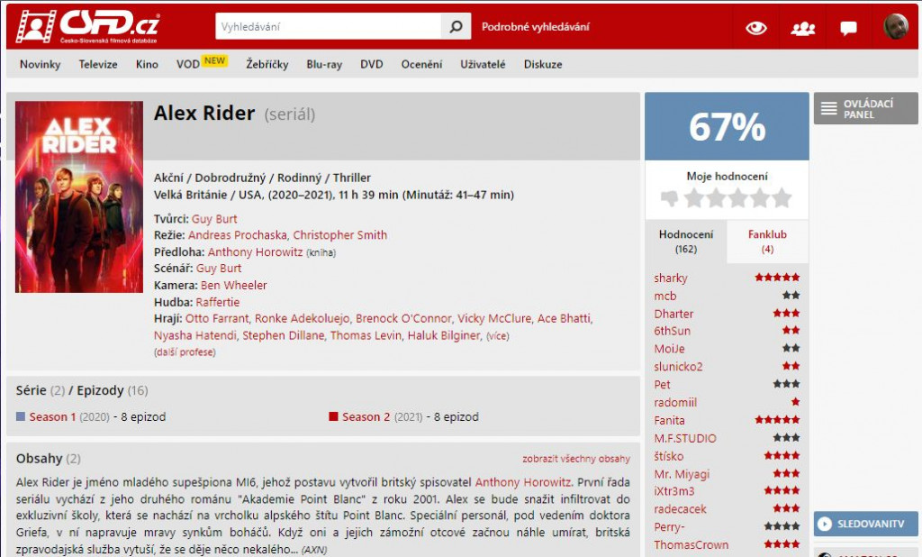
Task: Open the Blu-ray menu
Action: coord(324,64)
